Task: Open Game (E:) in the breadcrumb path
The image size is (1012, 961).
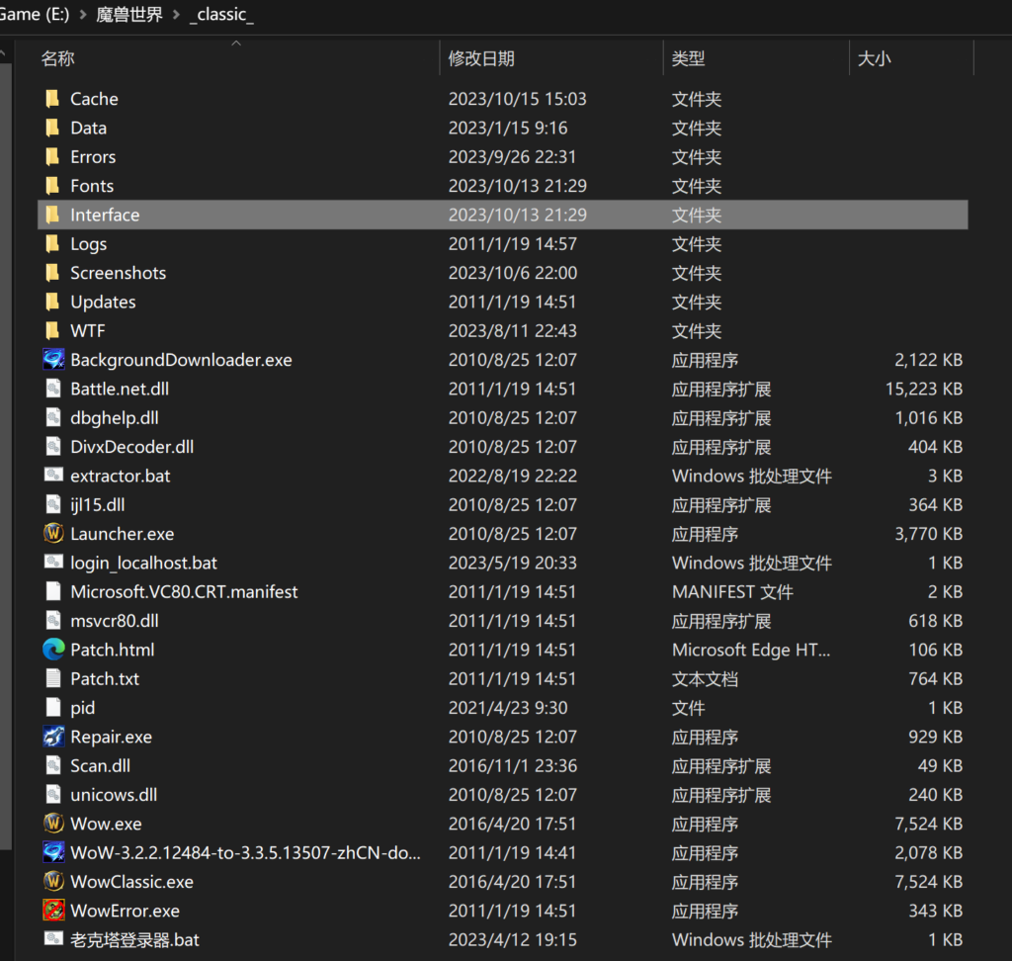Action: pyautogui.click(x=35, y=14)
